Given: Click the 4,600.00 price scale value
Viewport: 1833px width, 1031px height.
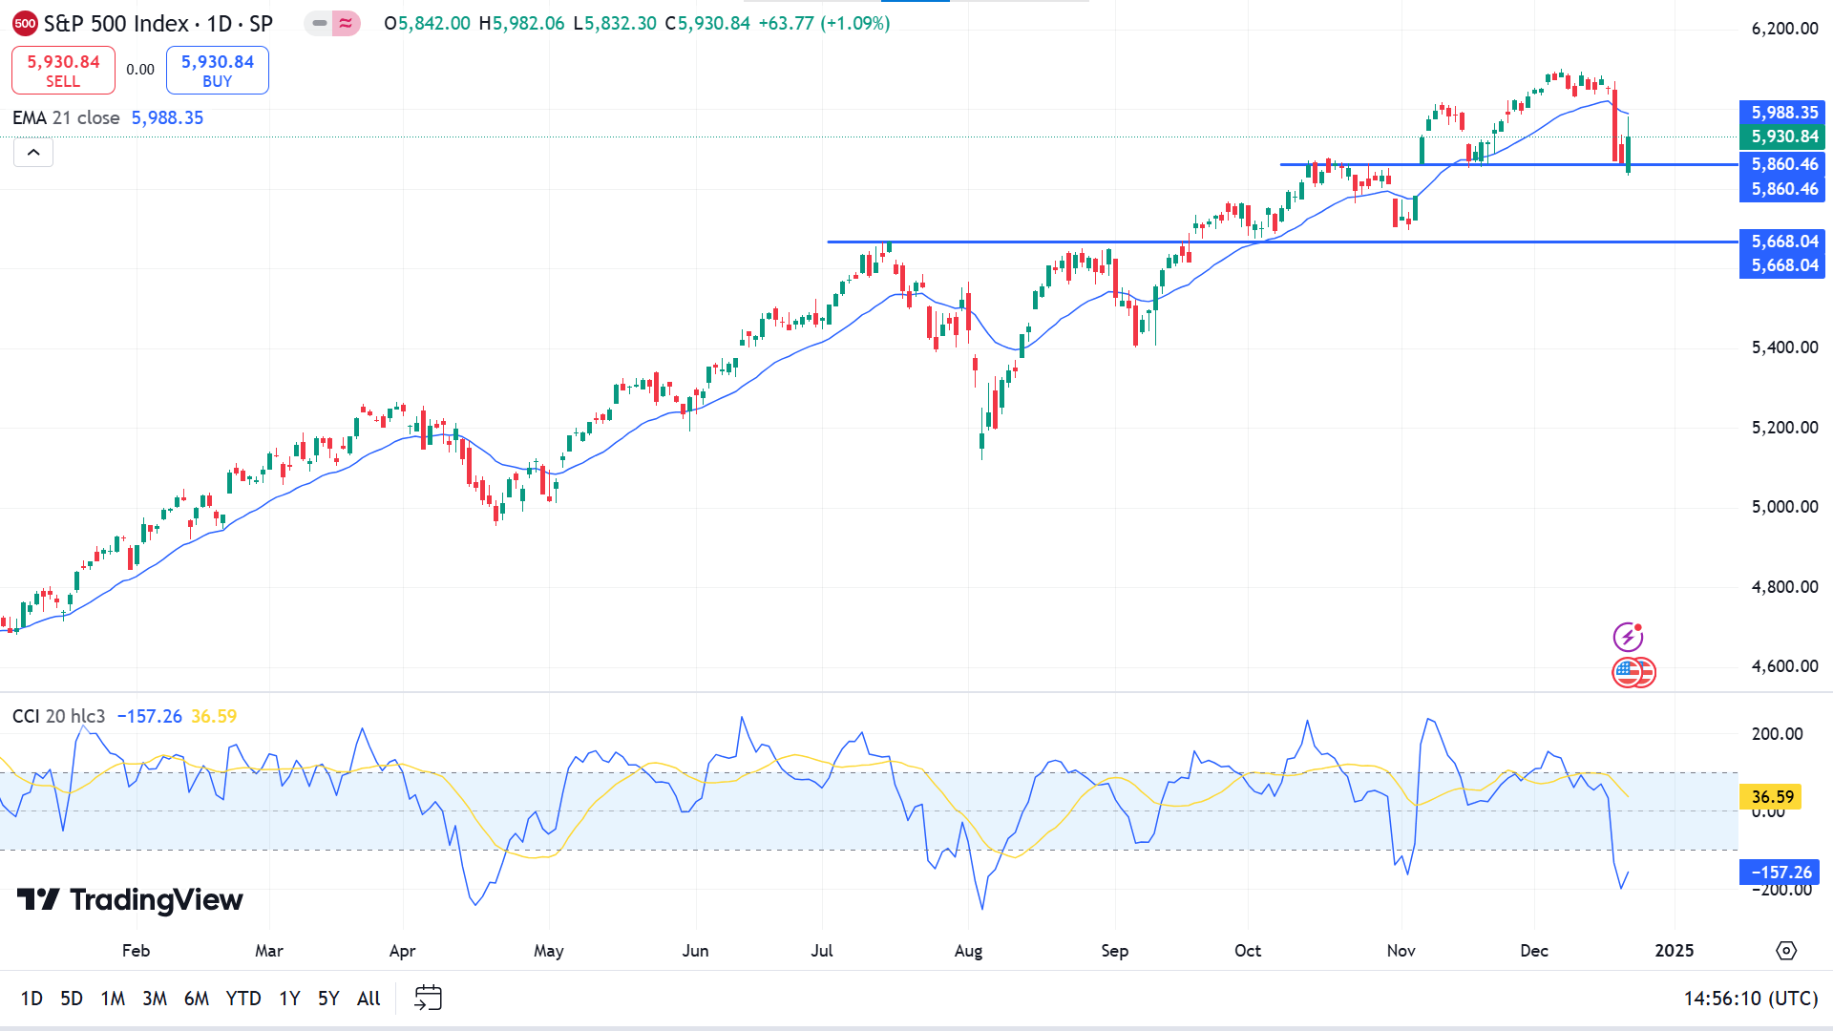Looking at the screenshot, I should pyautogui.click(x=1784, y=666).
